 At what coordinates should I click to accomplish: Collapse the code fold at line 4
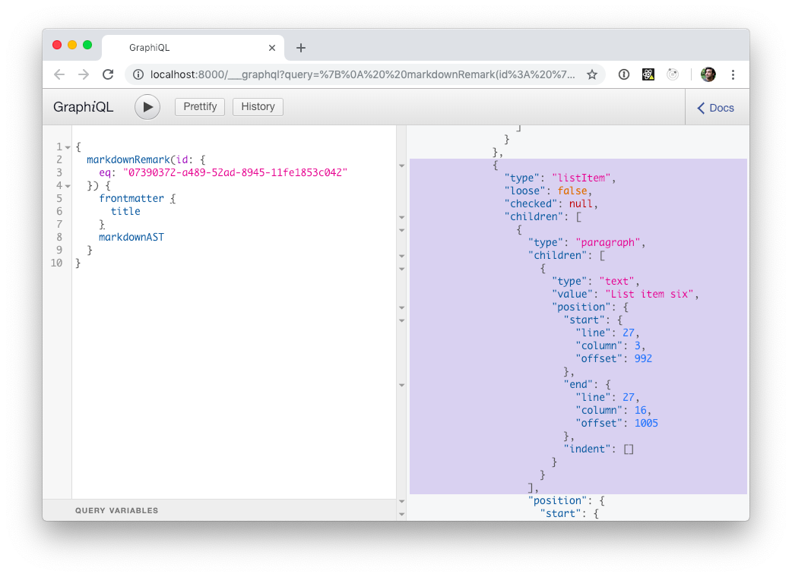(x=68, y=185)
